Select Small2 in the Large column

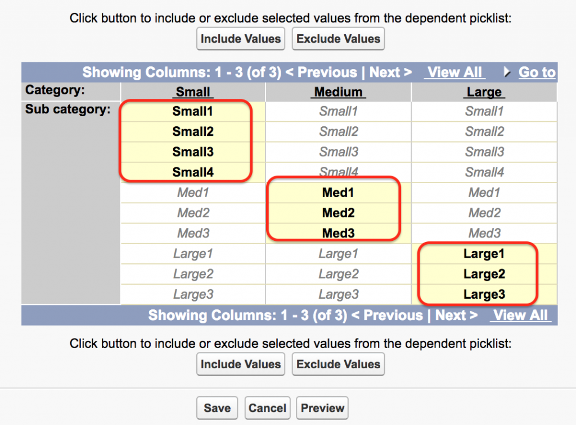click(x=484, y=131)
